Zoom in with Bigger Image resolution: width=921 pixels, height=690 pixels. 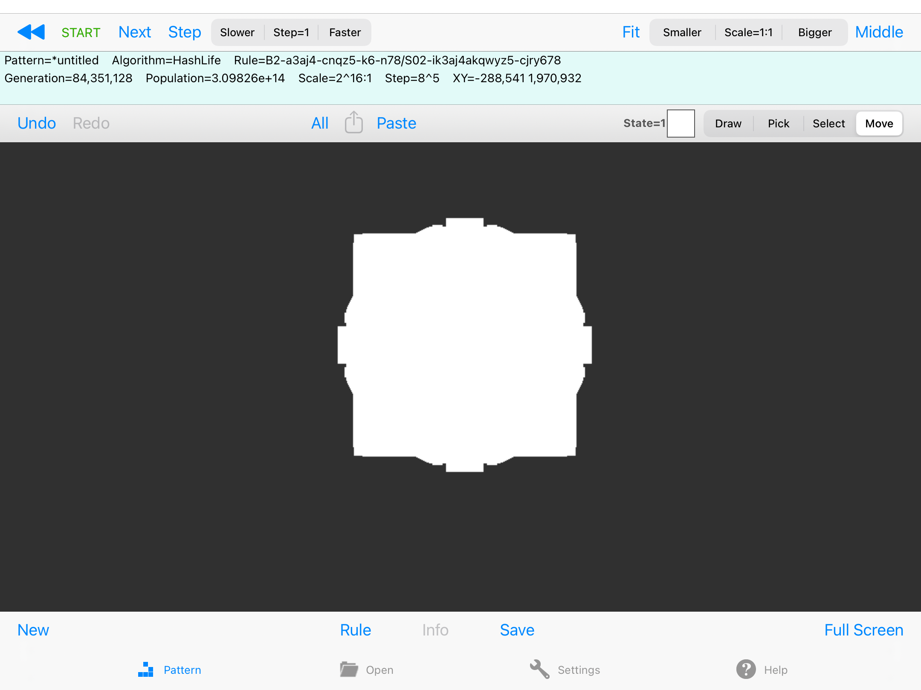pyautogui.click(x=815, y=32)
